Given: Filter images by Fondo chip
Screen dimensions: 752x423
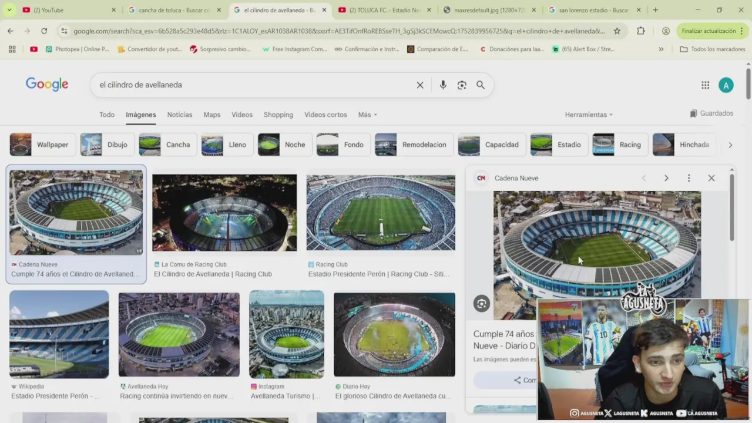Looking at the screenshot, I should pyautogui.click(x=343, y=145).
